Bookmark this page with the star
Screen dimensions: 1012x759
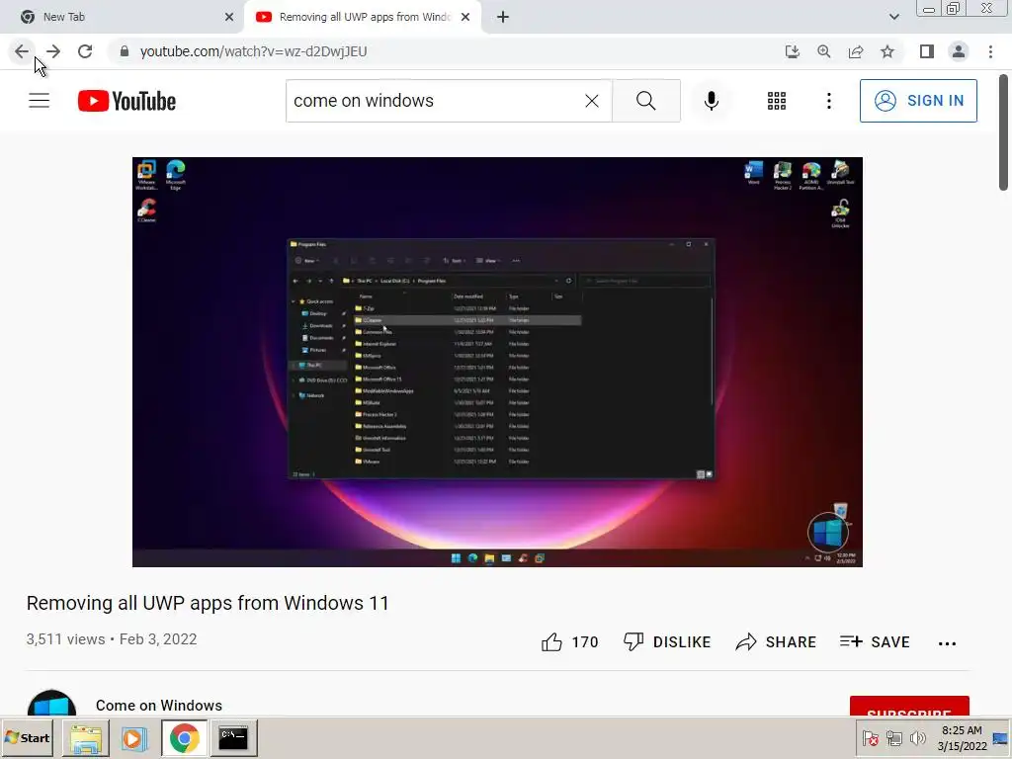coord(887,51)
